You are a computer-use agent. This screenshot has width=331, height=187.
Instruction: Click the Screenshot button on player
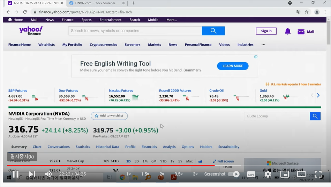coord(215,174)
